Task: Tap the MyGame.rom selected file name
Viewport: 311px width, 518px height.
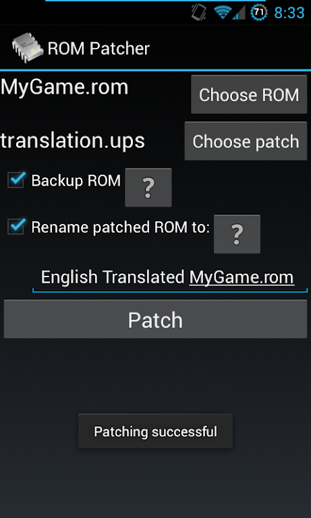Action: pyautogui.click(x=65, y=87)
